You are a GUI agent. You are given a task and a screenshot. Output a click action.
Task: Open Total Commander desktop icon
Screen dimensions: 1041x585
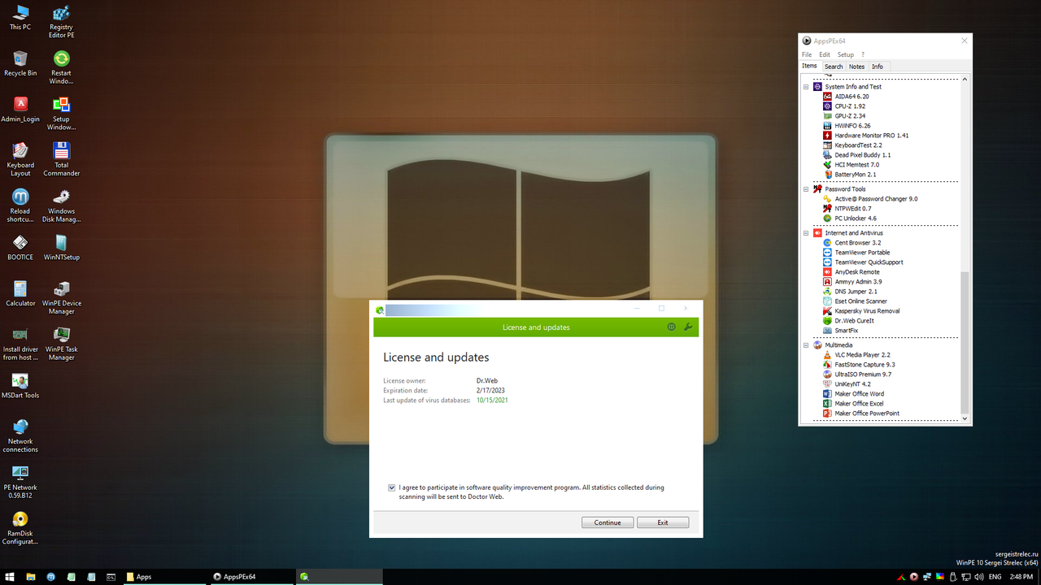[x=61, y=159]
